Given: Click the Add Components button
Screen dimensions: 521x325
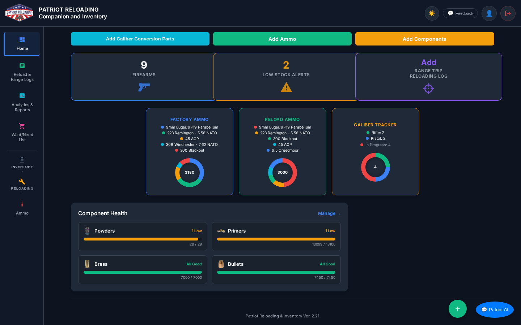Looking at the screenshot, I should [x=425, y=39].
